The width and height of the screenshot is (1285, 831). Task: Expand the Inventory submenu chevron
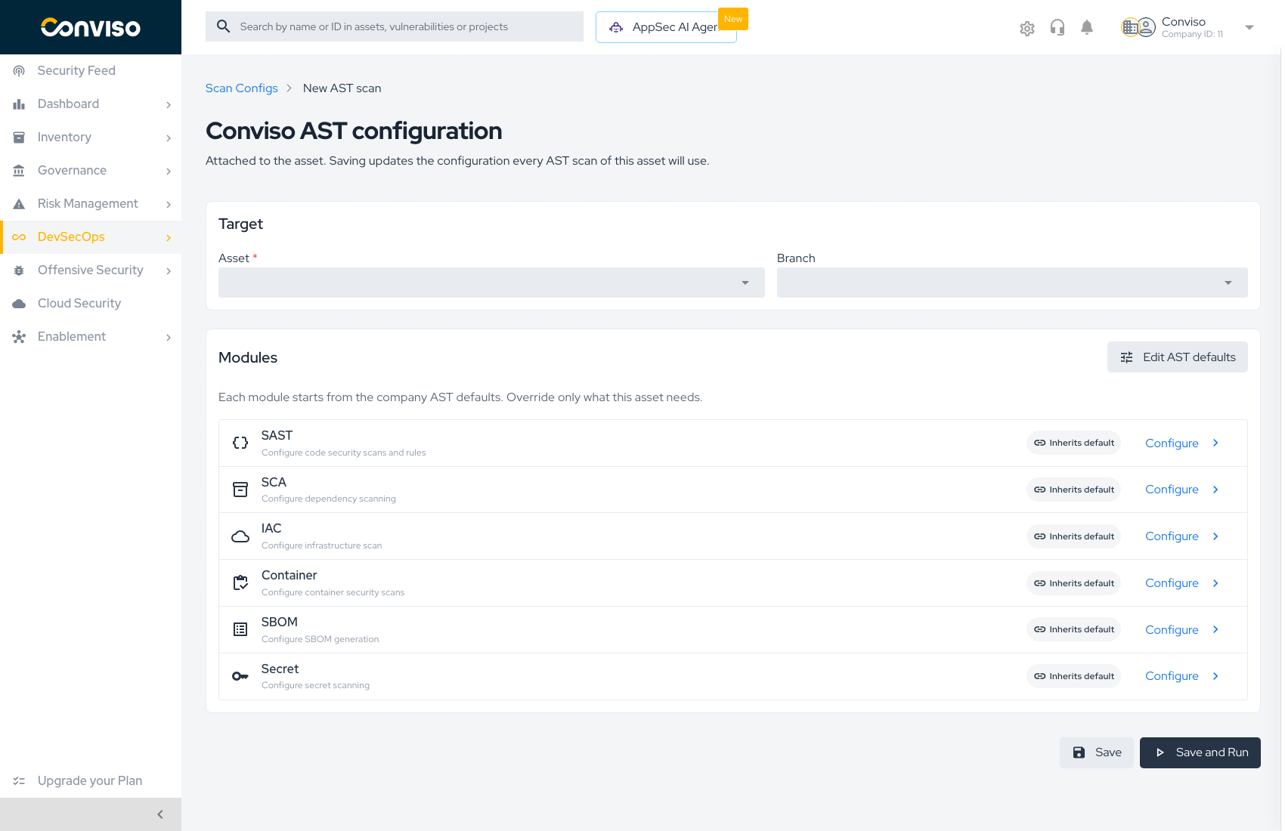pyautogui.click(x=169, y=137)
